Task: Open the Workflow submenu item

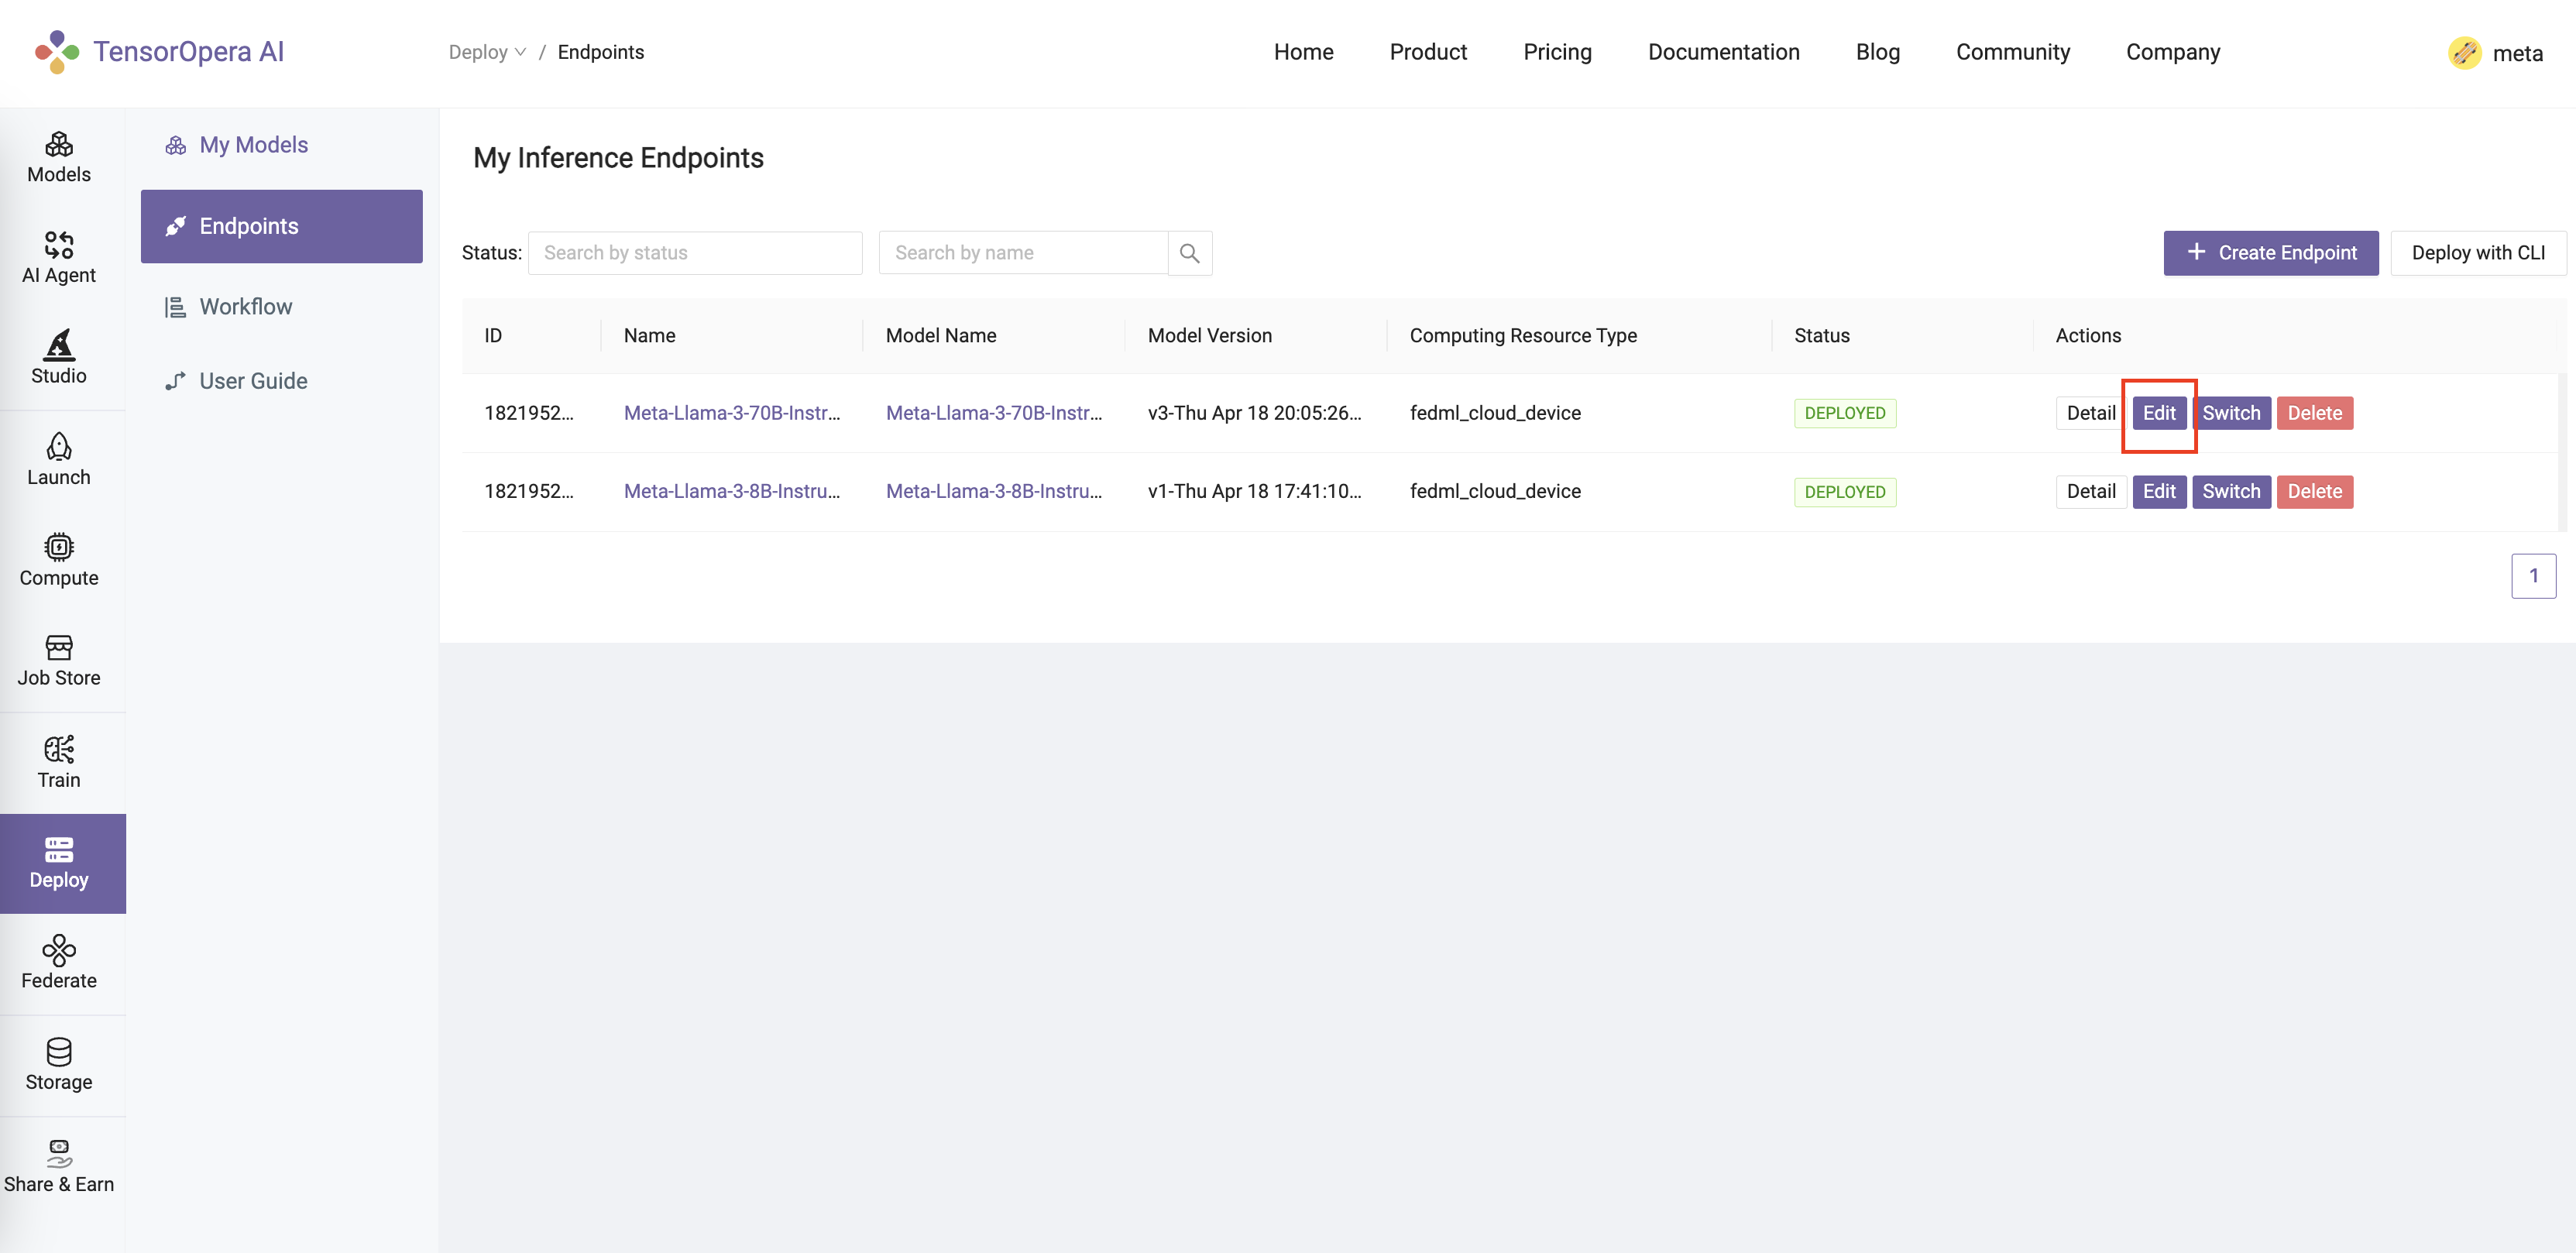Action: click(x=245, y=307)
